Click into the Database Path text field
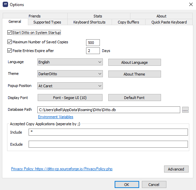The height and width of the screenshot is (190, 196). click(109, 110)
